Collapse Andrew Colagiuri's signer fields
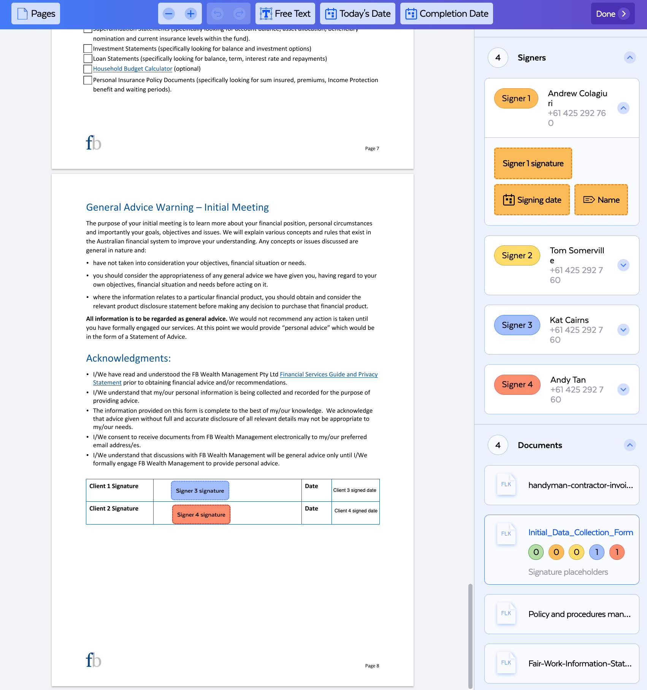 [x=623, y=108]
